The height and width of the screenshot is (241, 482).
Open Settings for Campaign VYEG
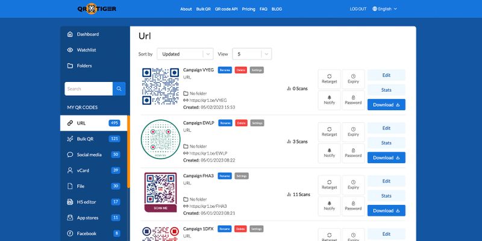pos(257,70)
